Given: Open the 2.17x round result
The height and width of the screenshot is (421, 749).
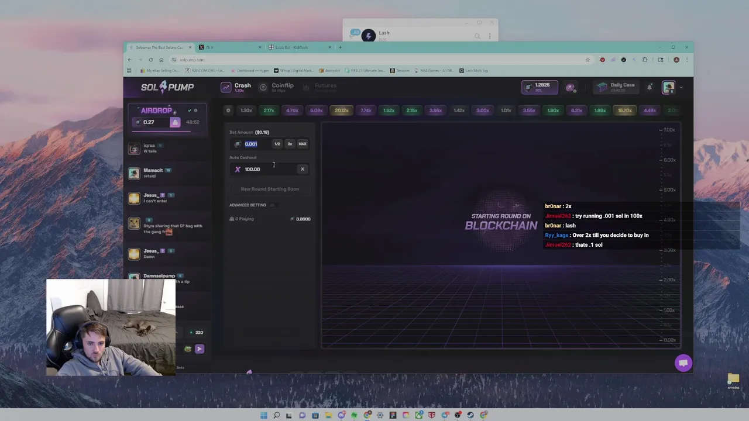Looking at the screenshot, I should [x=269, y=110].
